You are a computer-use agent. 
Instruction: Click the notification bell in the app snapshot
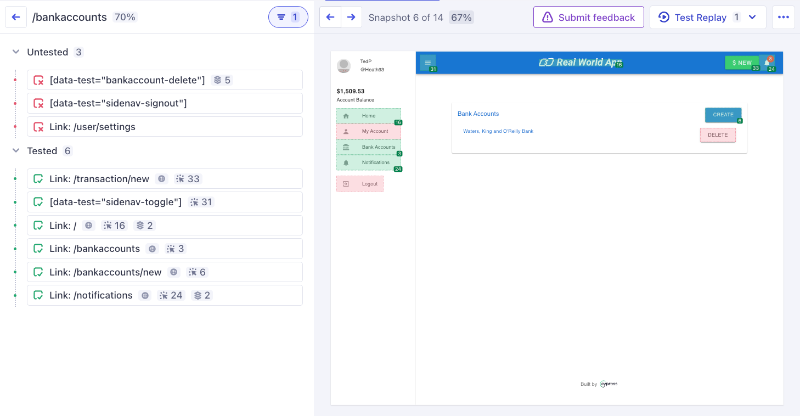(x=767, y=63)
